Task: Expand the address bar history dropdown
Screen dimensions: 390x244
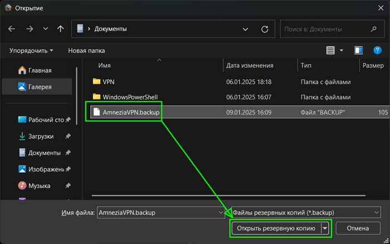Action: pyautogui.click(x=245, y=29)
